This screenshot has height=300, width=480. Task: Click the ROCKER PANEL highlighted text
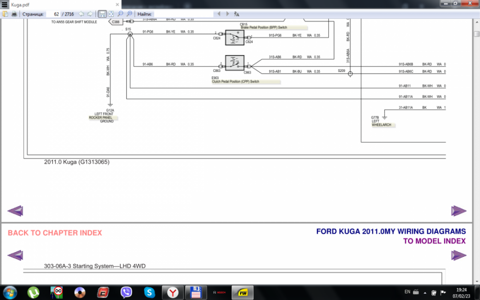coord(100,118)
